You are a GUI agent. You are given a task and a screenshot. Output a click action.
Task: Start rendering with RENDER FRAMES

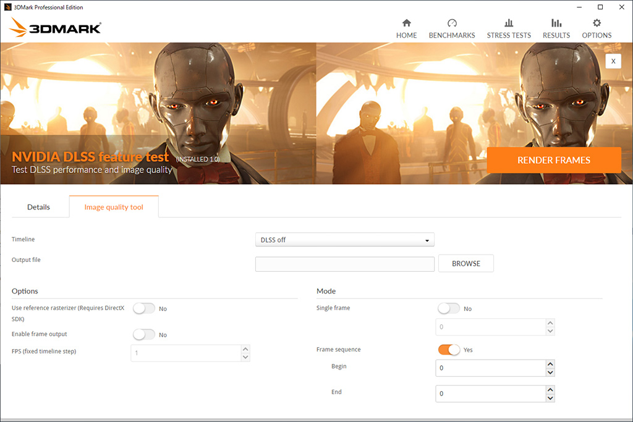click(554, 160)
